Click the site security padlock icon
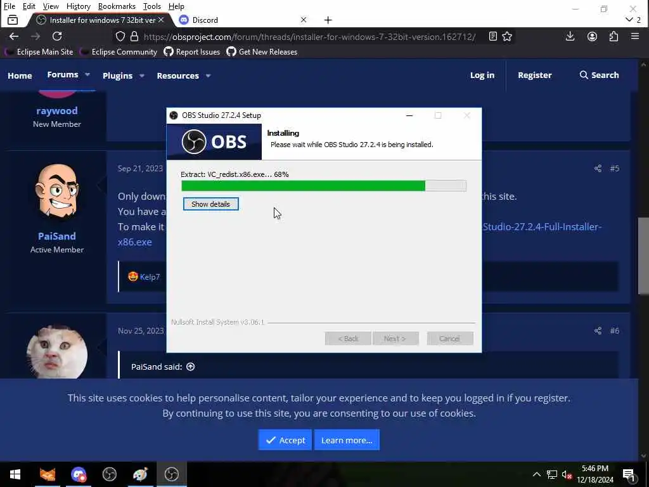Image resolution: width=649 pixels, height=487 pixels. 134,36
